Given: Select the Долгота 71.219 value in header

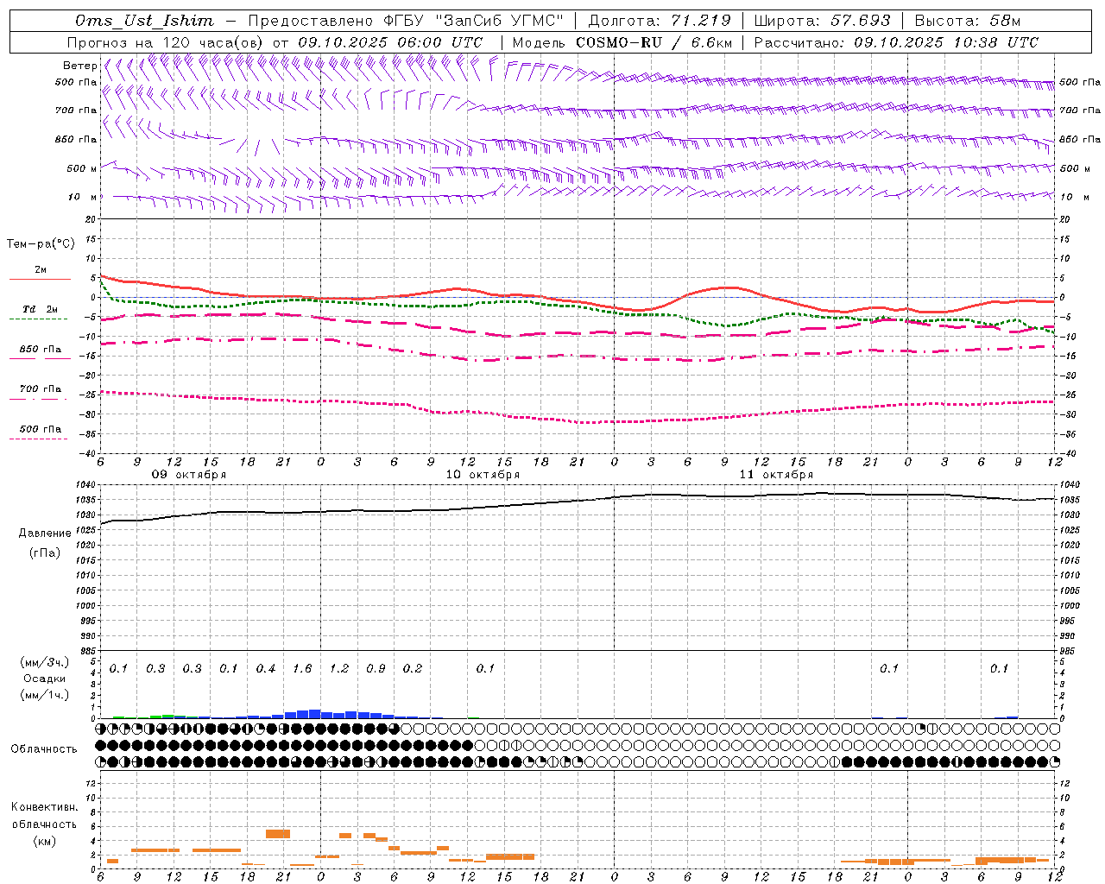Looking at the screenshot, I should coord(659,21).
